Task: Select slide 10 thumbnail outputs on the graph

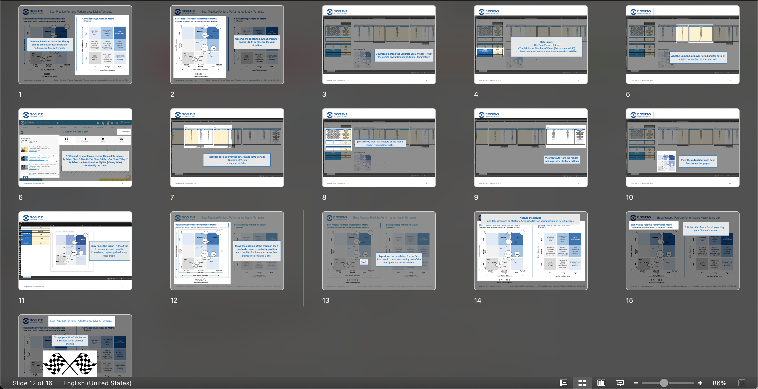Action: pyautogui.click(x=683, y=148)
